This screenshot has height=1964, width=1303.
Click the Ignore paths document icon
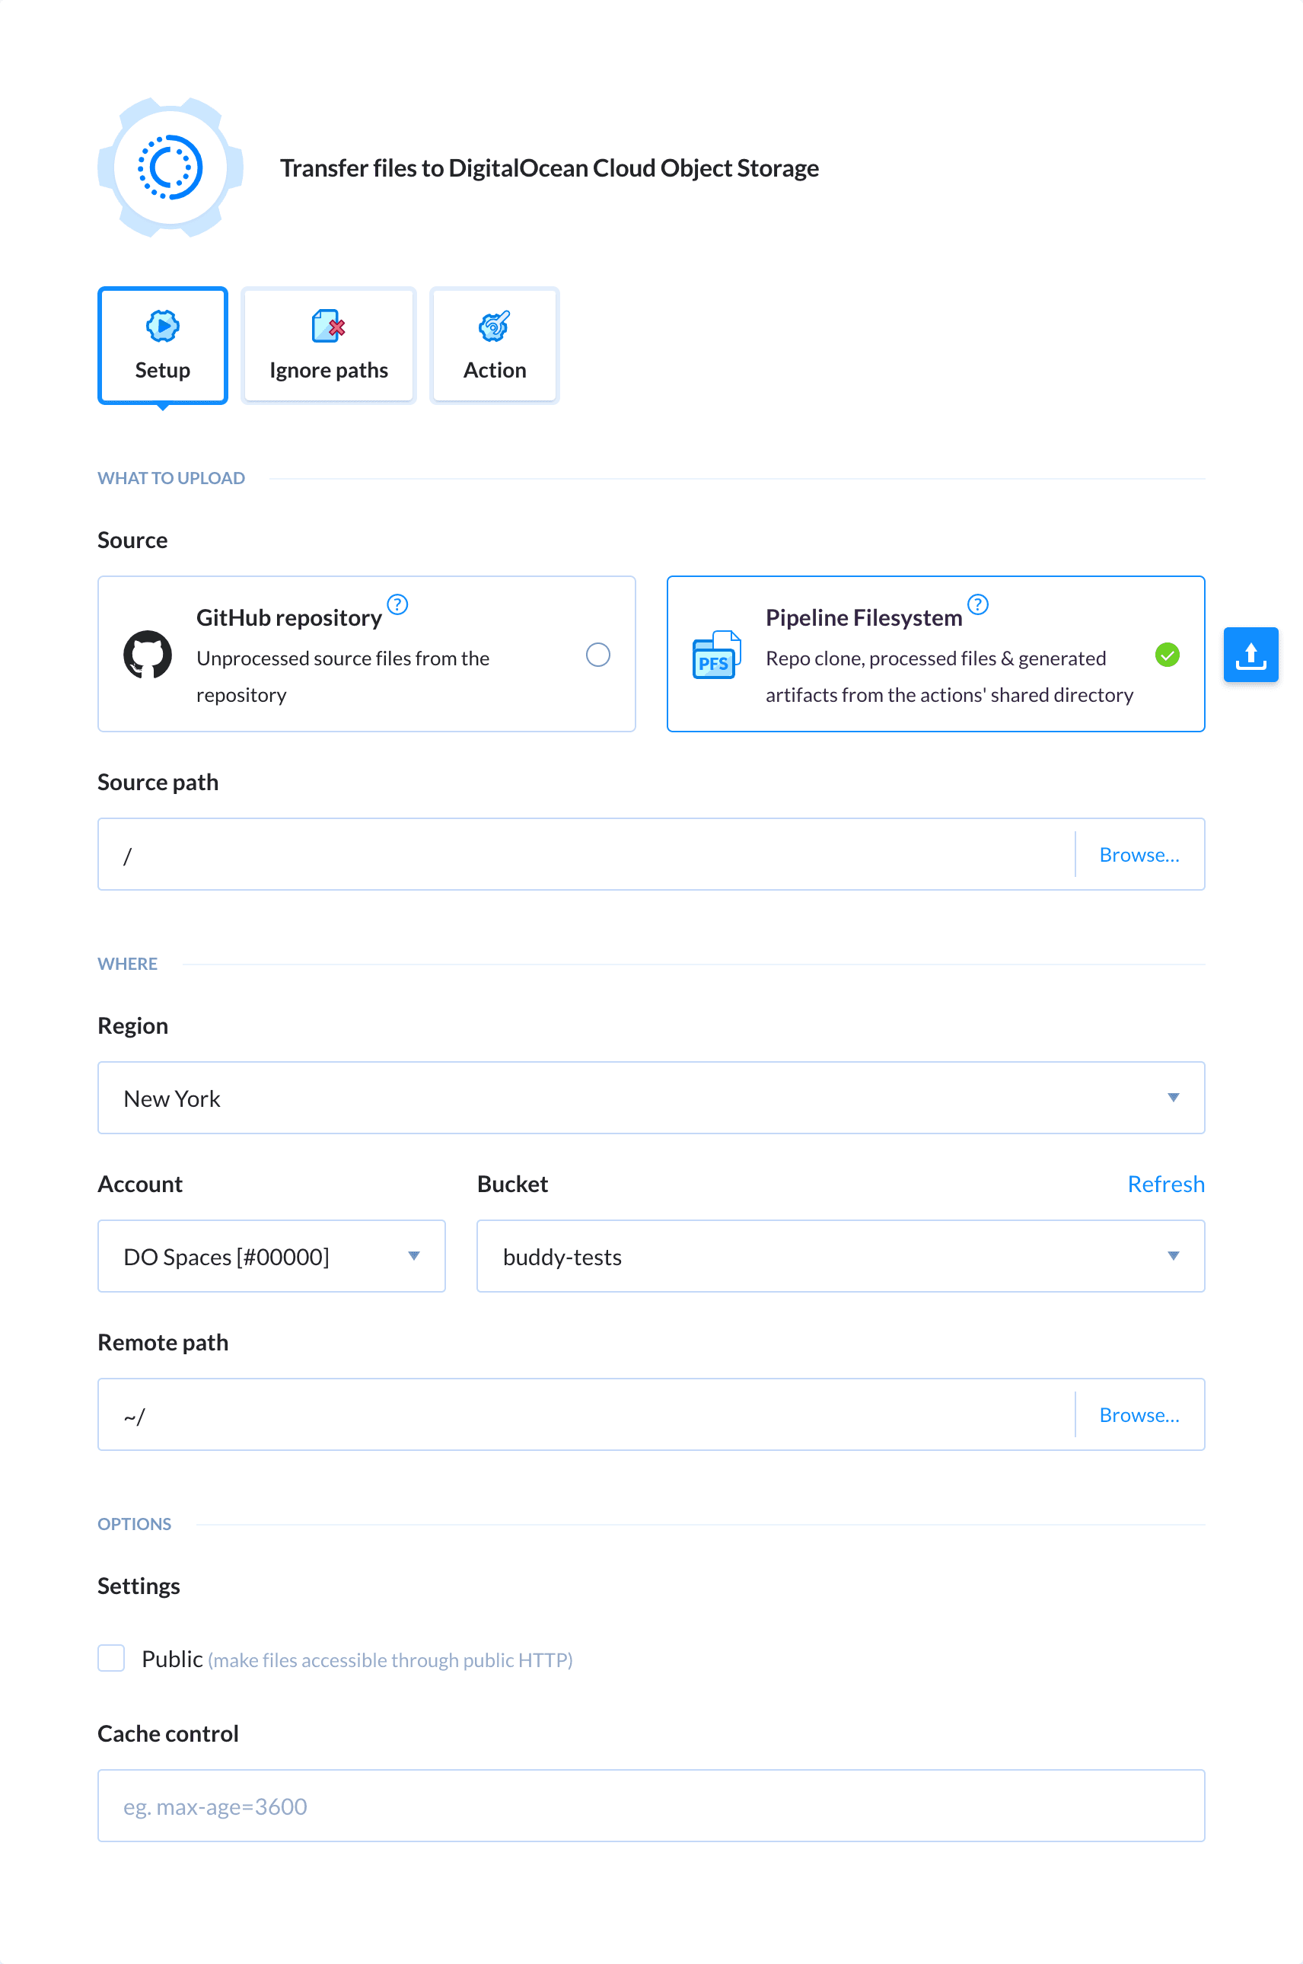(x=327, y=326)
